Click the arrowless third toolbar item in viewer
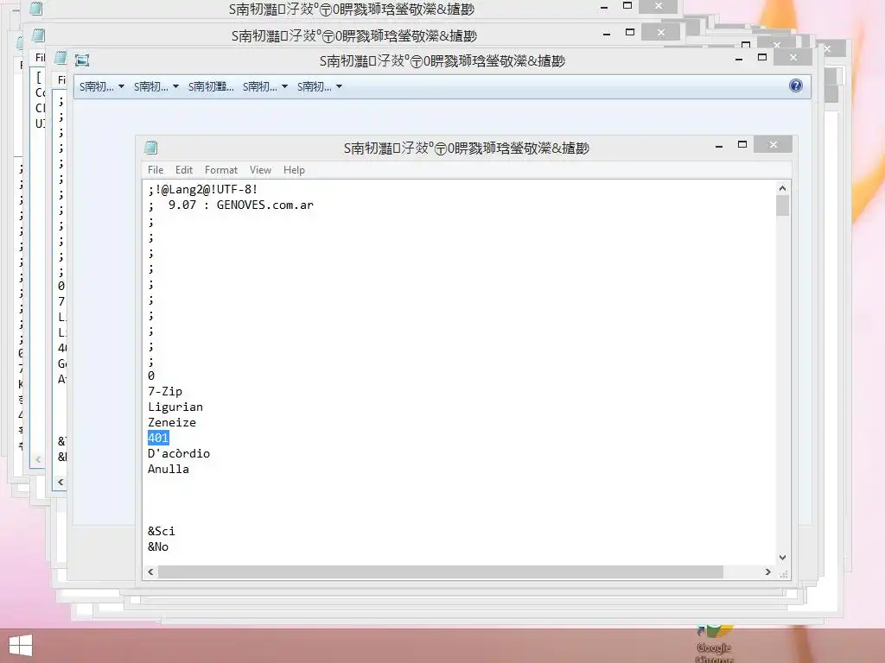This screenshot has width=885, height=663. click(x=211, y=86)
